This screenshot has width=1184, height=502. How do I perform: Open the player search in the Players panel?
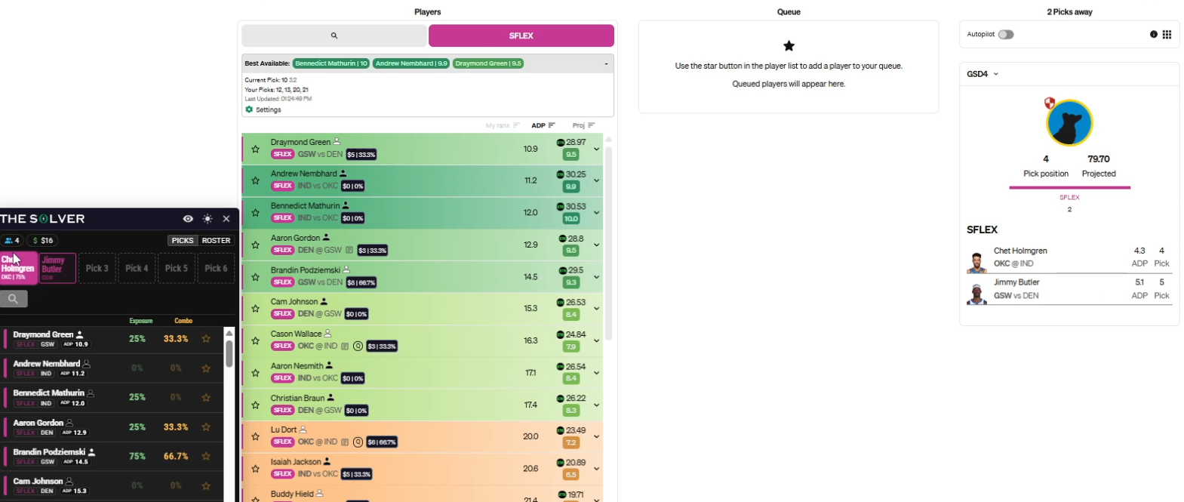click(334, 35)
